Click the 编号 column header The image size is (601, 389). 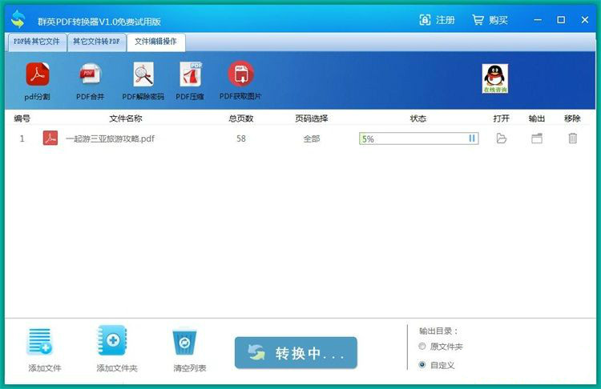22,118
